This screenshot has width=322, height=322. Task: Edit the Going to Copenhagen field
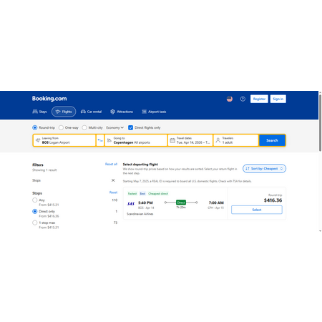pos(136,140)
